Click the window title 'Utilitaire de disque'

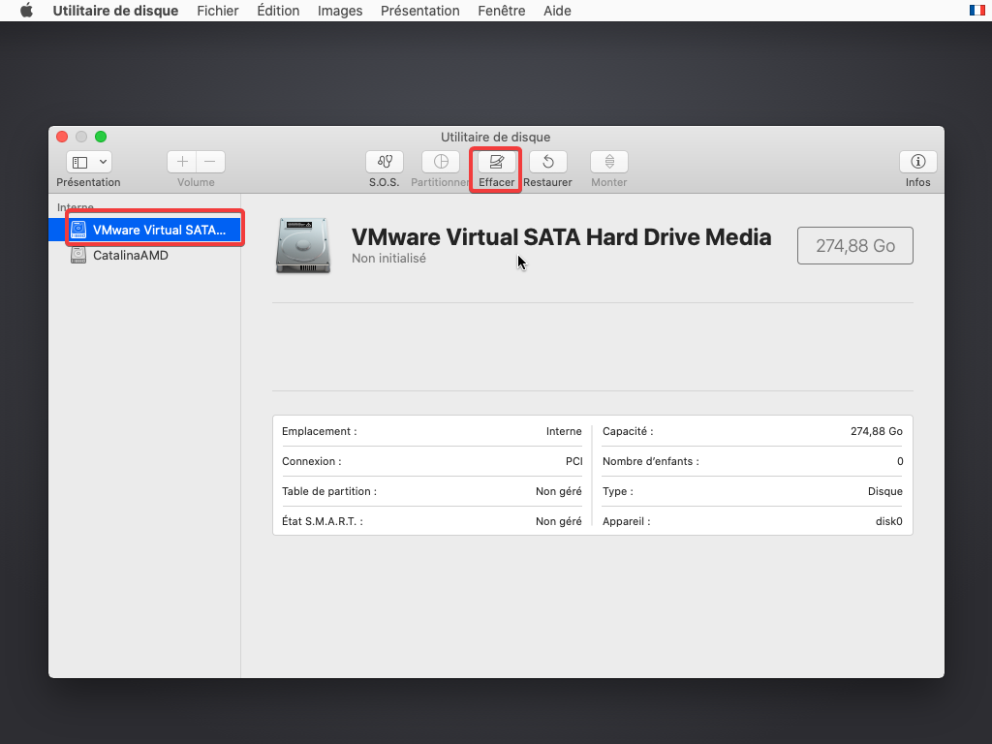tap(495, 138)
